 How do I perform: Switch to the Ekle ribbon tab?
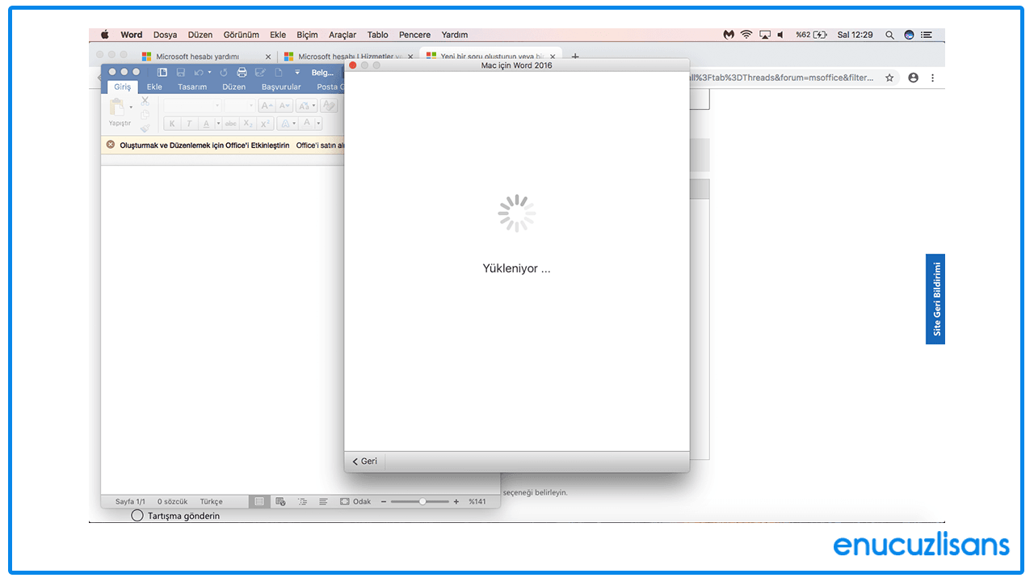tap(154, 87)
